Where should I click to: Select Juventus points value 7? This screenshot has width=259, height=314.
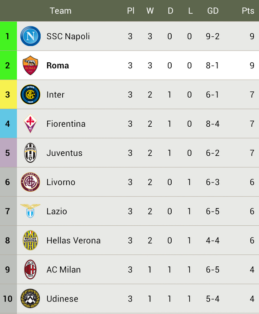click(252, 153)
